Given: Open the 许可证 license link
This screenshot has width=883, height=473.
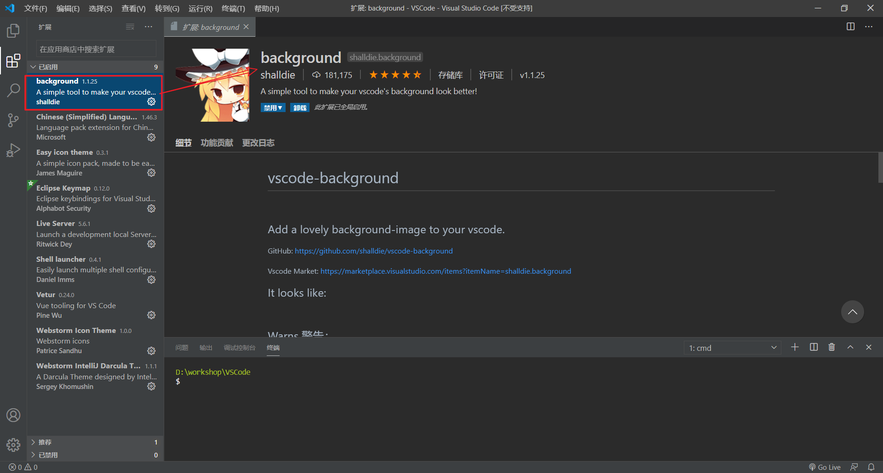Looking at the screenshot, I should (x=491, y=75).
